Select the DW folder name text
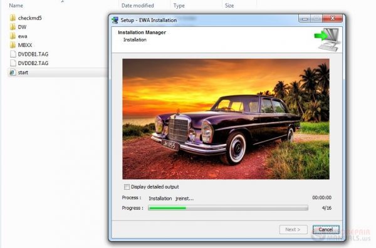Viewport: 376px width, 248px height. [22, 27]
